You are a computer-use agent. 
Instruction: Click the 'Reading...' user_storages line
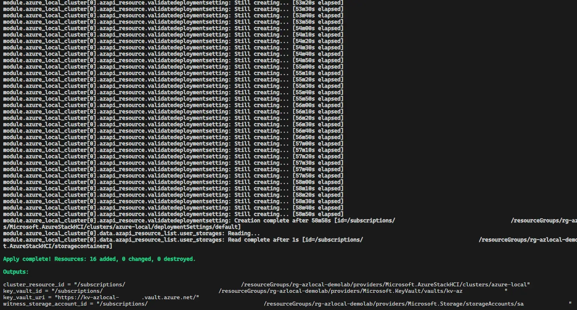(244, 234)
